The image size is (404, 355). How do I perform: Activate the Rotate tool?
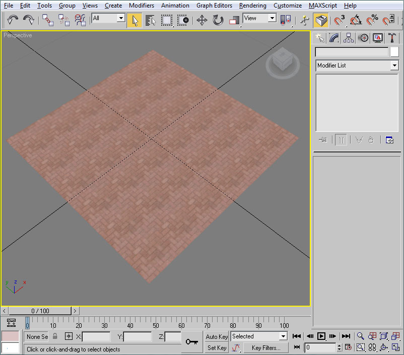tap(218, 20)
